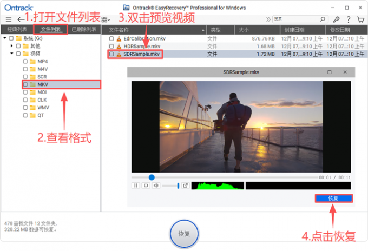Check the SCR folder checkbox
Image resolution: width=368 pixels, height=251 pixels.
[x=25, y=77]
